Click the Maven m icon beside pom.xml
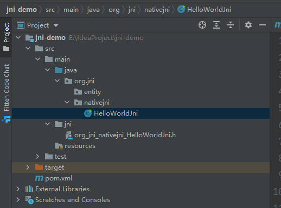 click(x=39, y=178)
